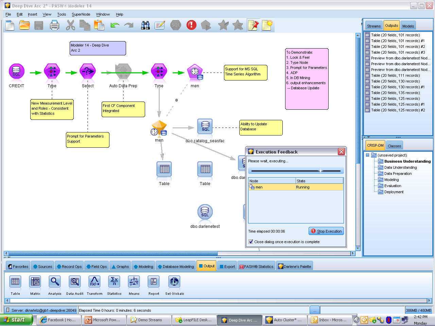Choose the Matrix node in the Output palette
The width and height of the screenshot is (435, 326).
(35, 282)
